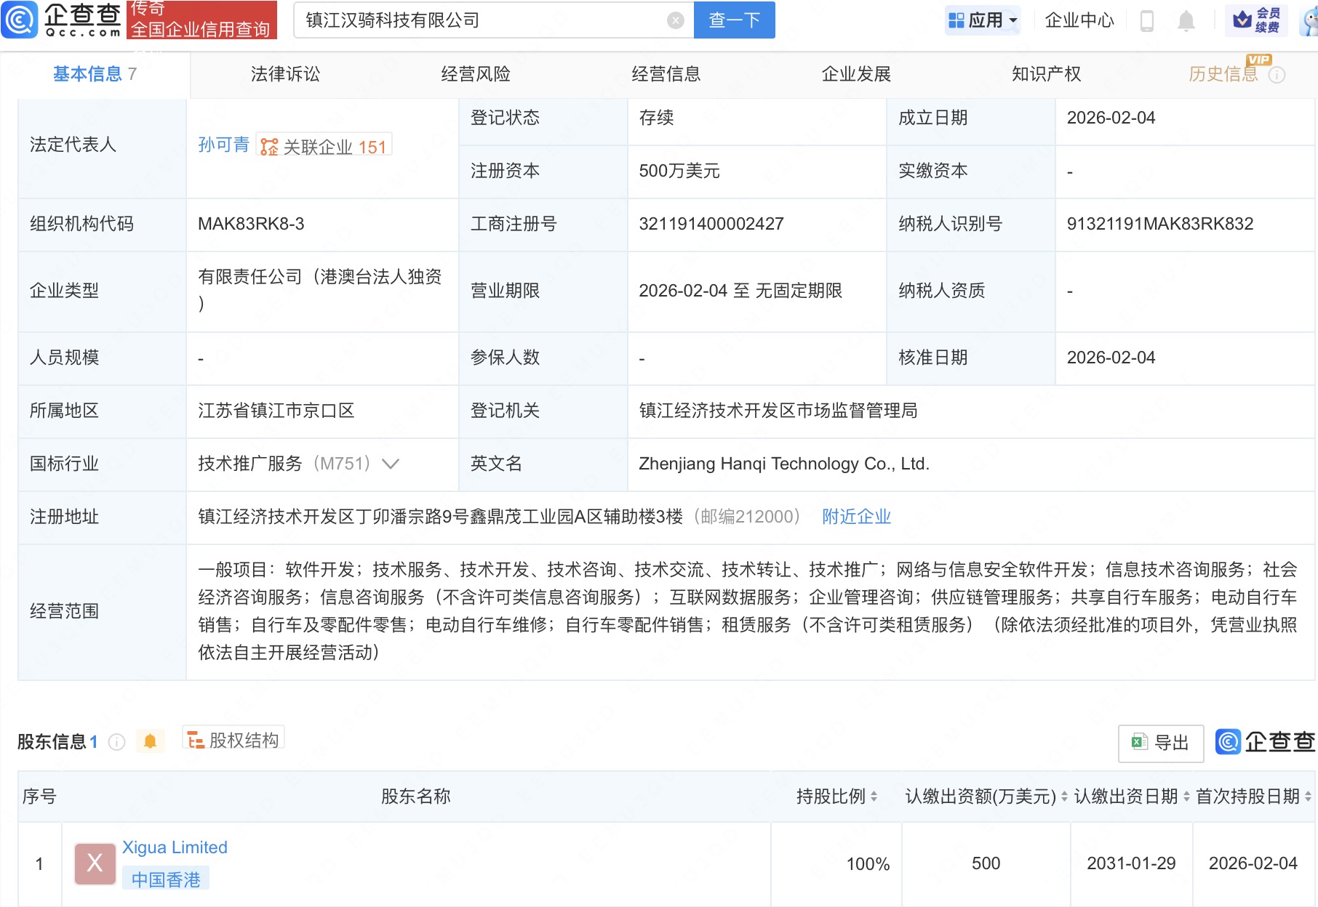Click the Xigua Limited avatar thumbnail
Image resolution: width=1318 pixels, height=907 pixels.
[x=95, y=863]
